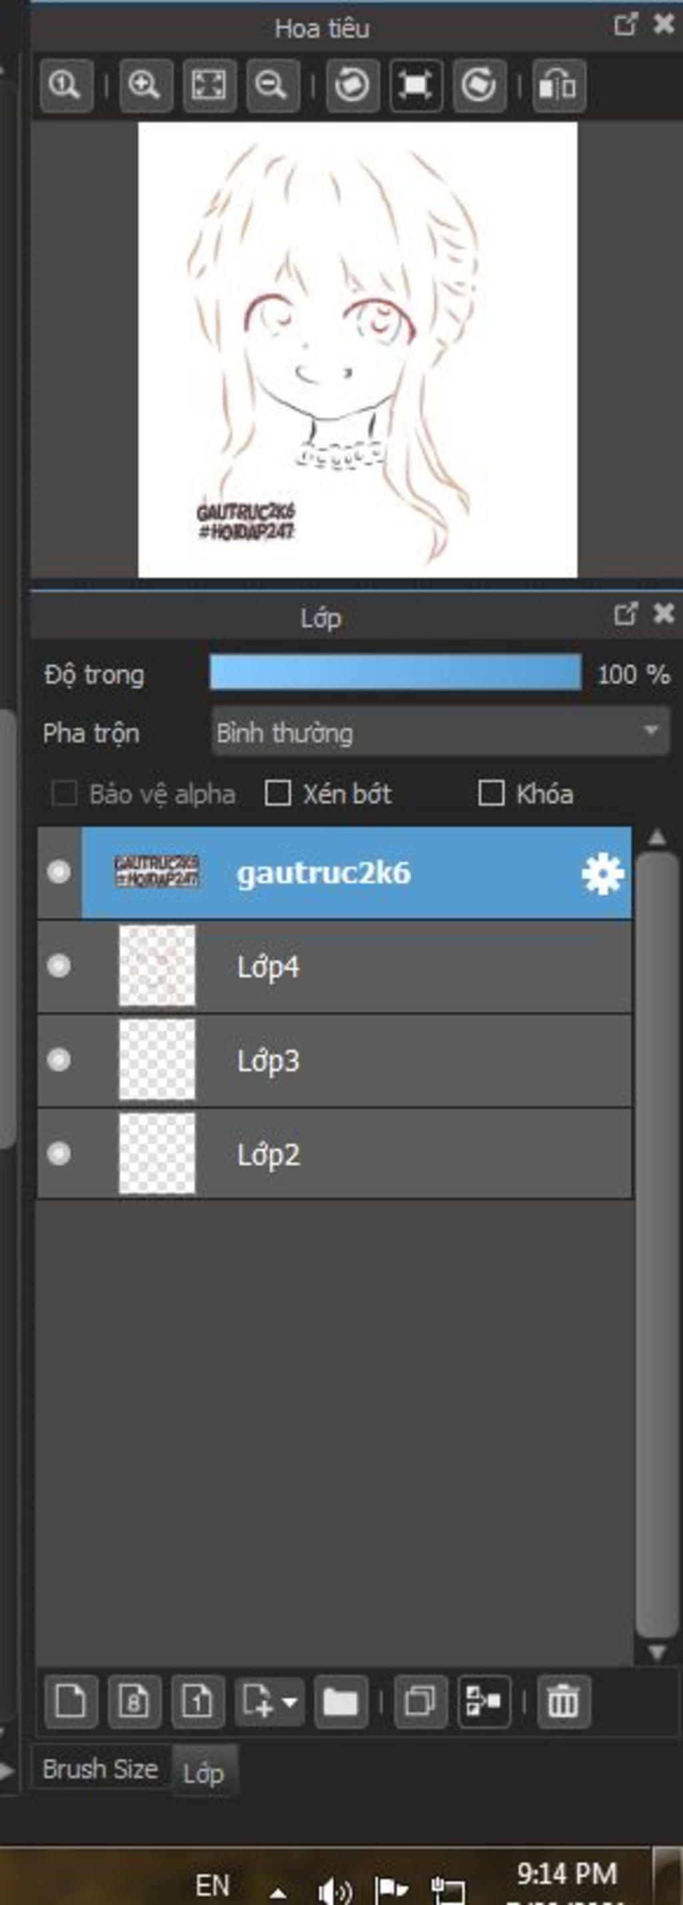Create a new layer folder

click(341, 1701)
